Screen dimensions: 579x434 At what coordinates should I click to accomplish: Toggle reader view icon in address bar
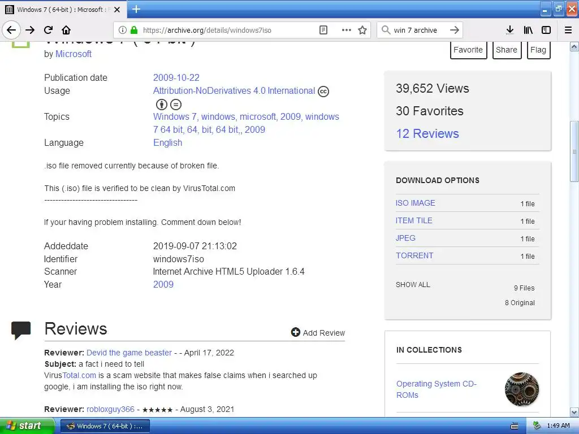(x=323, y=30)
